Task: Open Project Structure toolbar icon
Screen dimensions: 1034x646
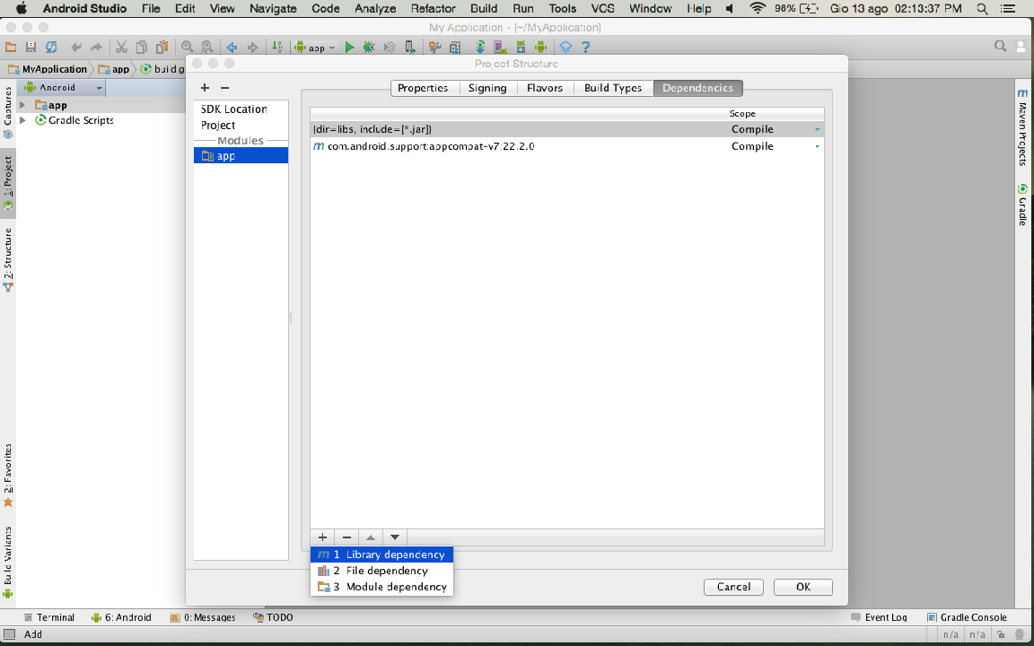Action: 455,47
